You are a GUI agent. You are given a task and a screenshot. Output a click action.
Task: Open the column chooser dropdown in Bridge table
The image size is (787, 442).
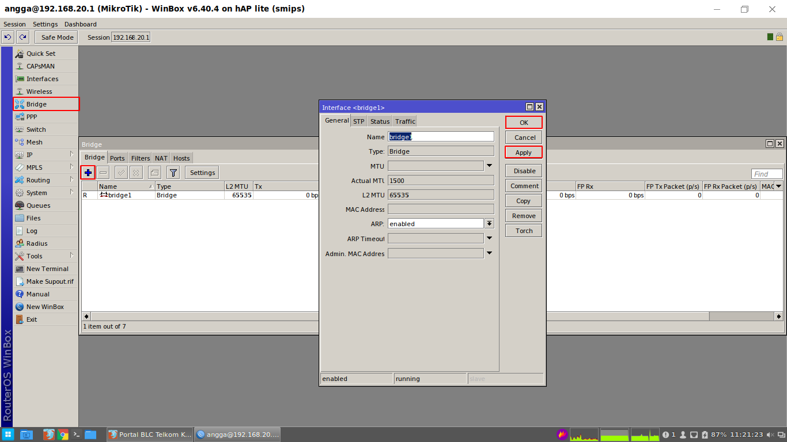(778, 186)
